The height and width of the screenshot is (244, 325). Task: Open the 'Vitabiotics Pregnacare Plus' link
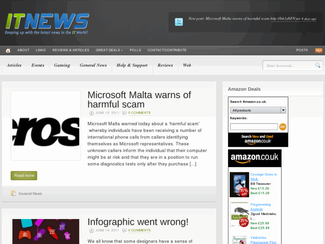click(263, 240)
